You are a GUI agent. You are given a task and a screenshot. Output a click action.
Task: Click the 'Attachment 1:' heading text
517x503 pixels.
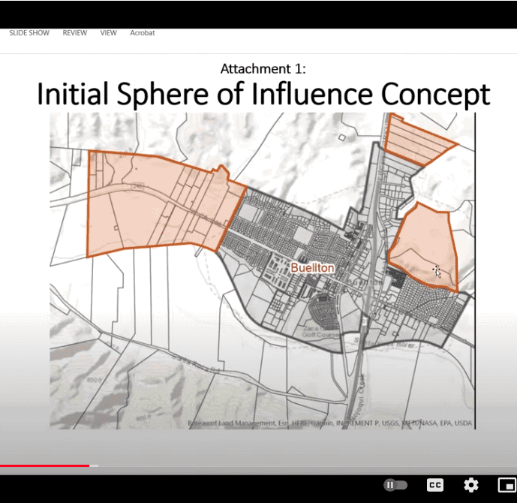click(263, 69)
